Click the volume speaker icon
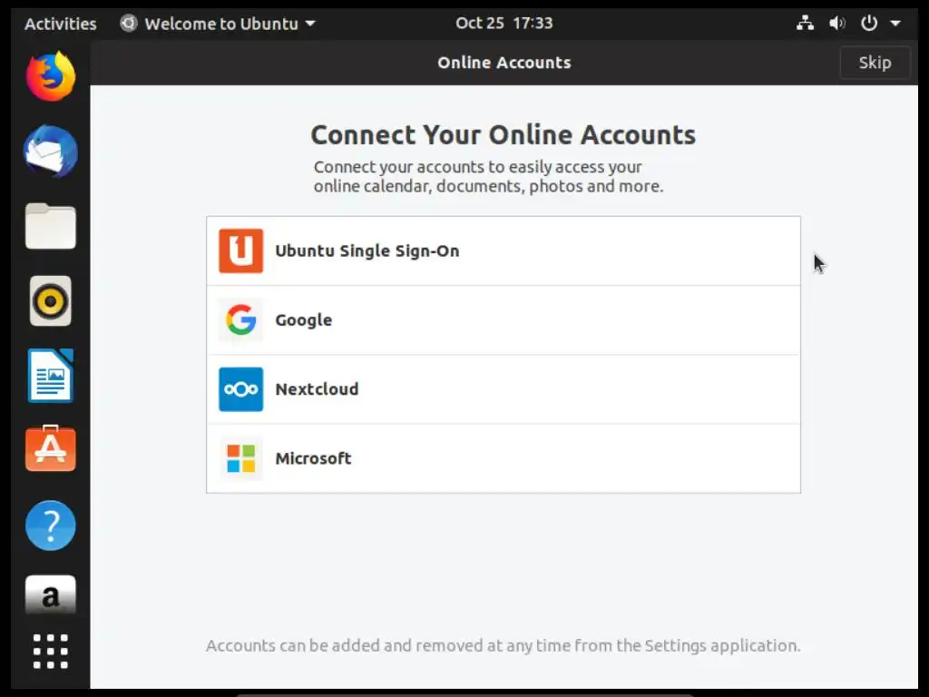 [836, 24]
